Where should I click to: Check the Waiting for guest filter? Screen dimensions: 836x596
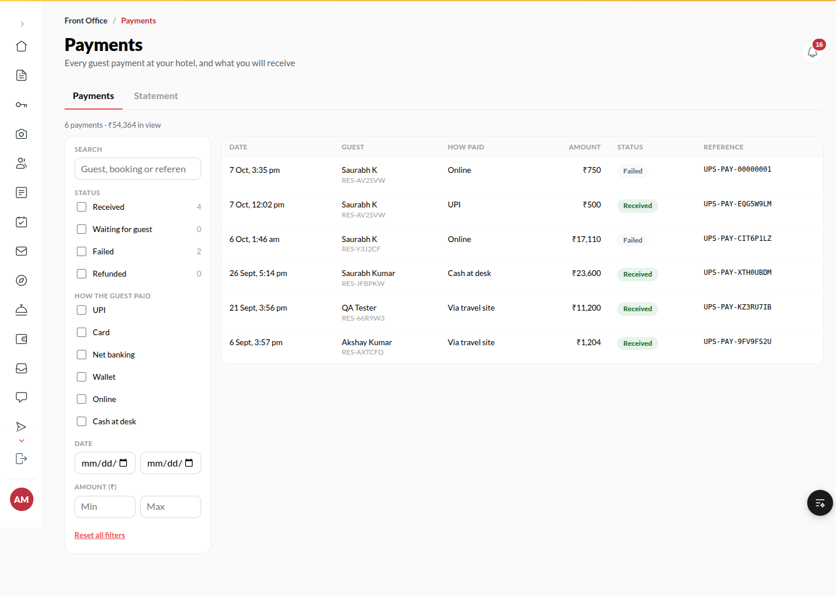[82, 229]
